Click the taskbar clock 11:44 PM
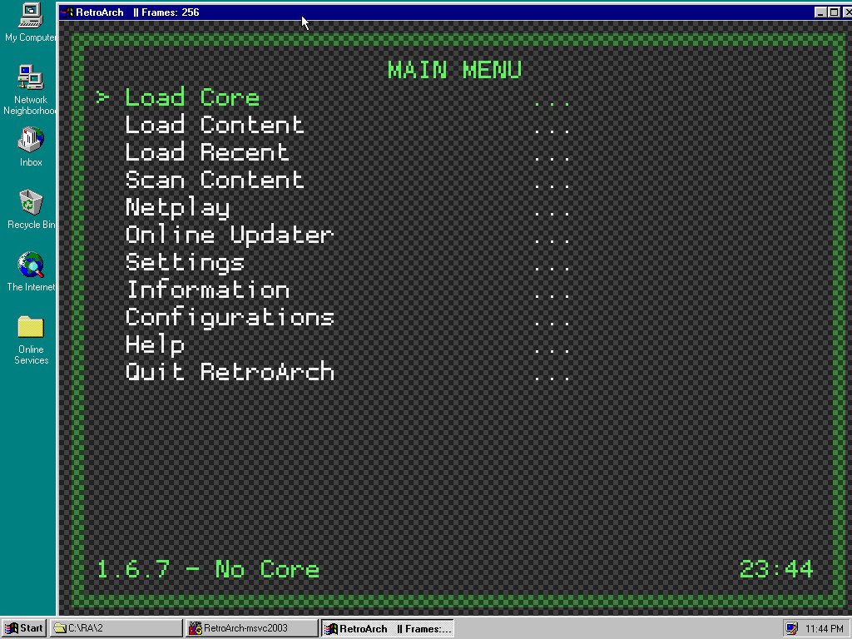The image size is (852, 639). (824, 629)
